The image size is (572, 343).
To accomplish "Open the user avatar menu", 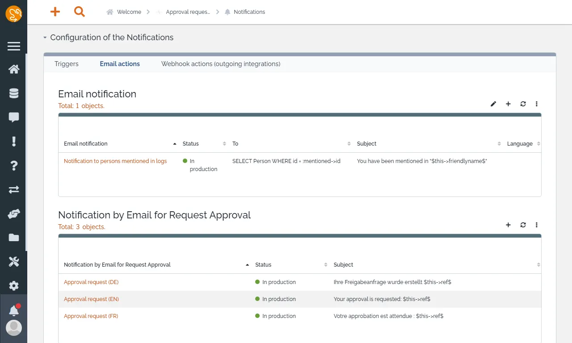I will (x=14, y=328).
